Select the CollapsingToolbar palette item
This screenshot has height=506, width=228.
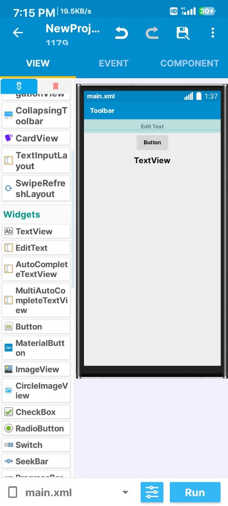(x=36, y=116)
